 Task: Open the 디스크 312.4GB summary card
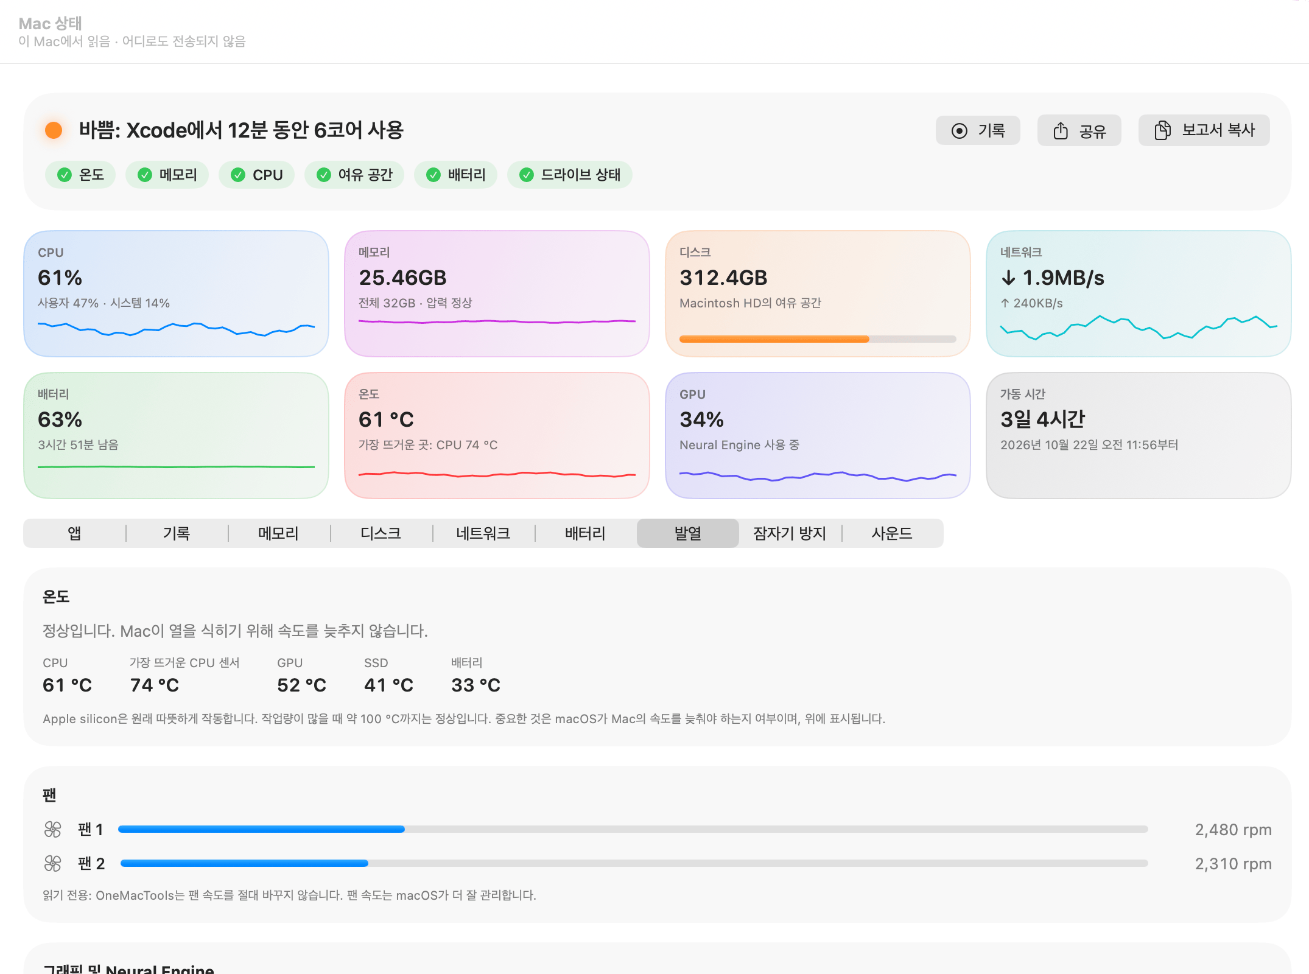pos(818,293)
